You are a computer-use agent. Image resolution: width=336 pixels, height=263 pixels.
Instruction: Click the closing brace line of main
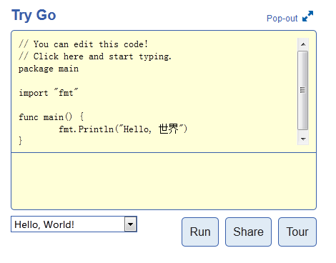coord(21,141)
